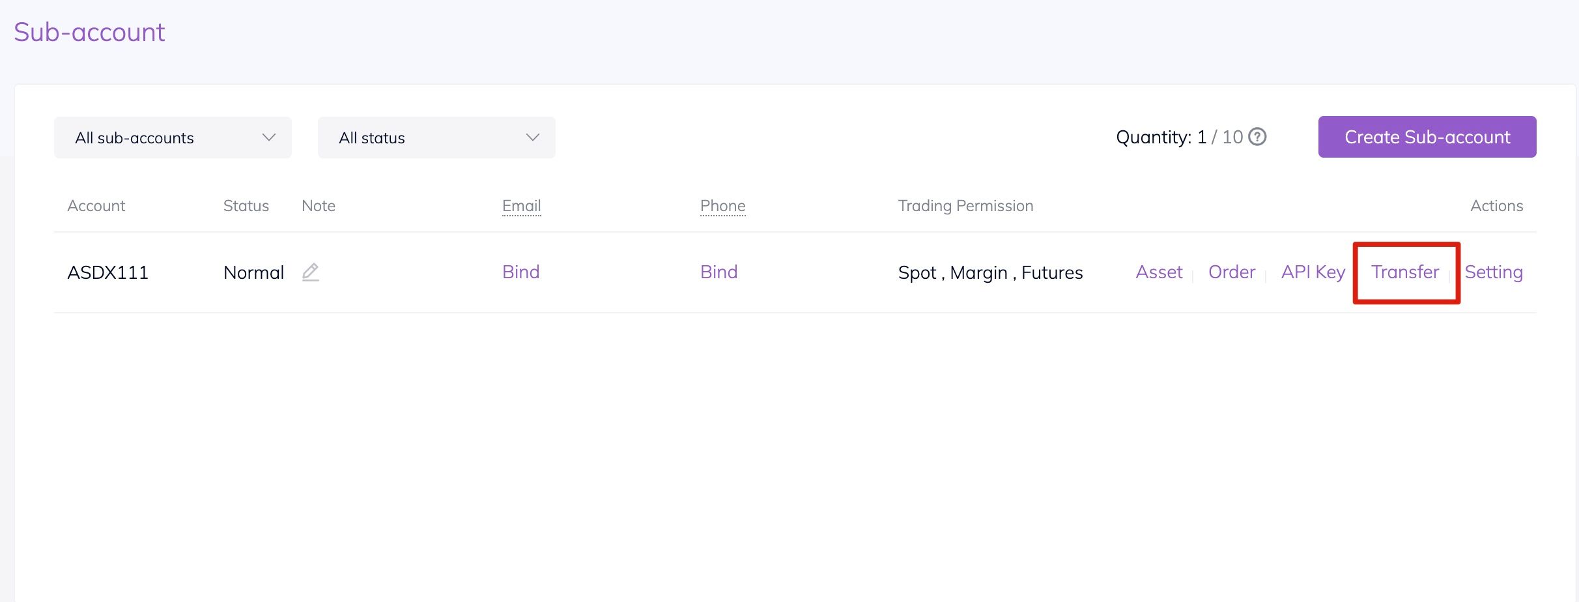
Task: Open Transfer for sub-account ASDX111
Action: pyautogui.click(x=1405, y=272)
